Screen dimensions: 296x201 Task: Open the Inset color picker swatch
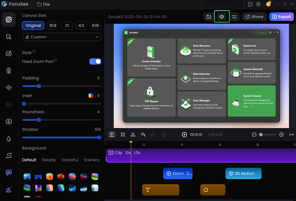91,96
